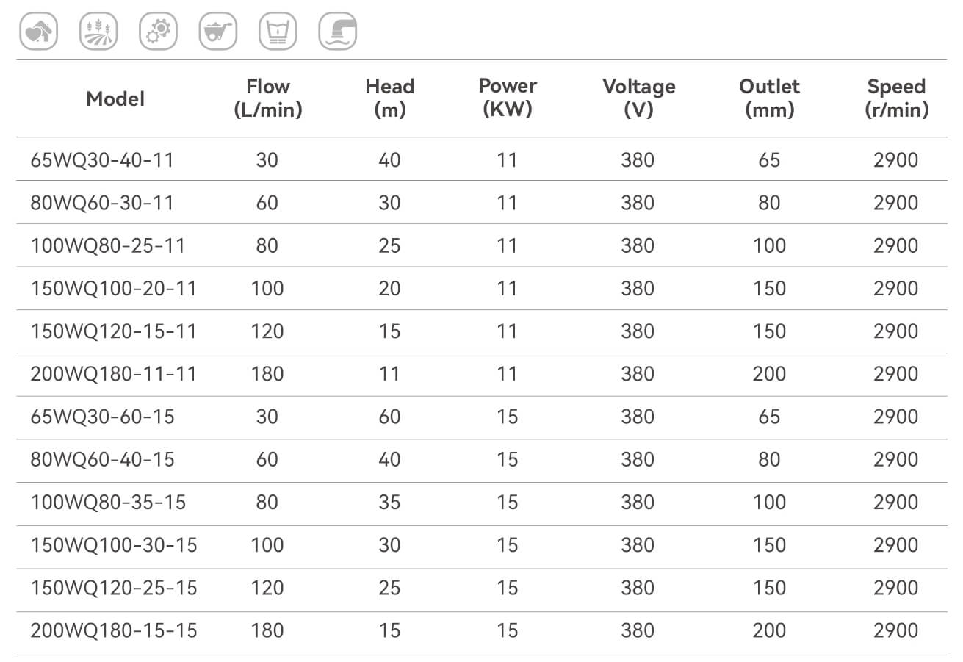
Task: Click model 65WQ30-40-11 in the table
Action: [x=102, y=159]
